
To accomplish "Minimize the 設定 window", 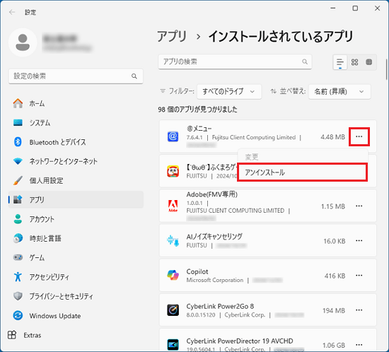I will point(333,8).
